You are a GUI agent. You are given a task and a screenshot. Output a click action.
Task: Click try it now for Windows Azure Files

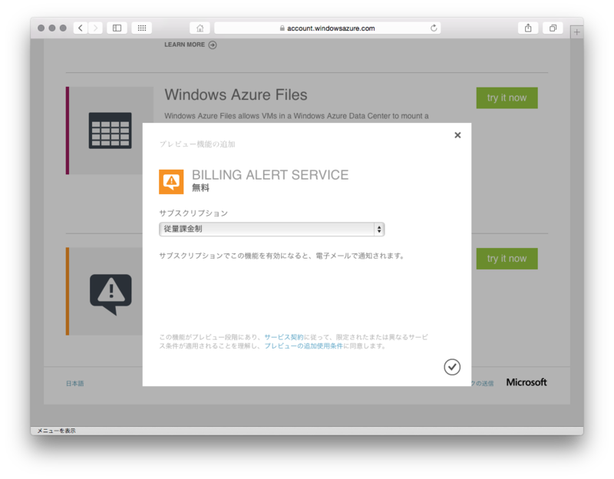tap(507, 98)
